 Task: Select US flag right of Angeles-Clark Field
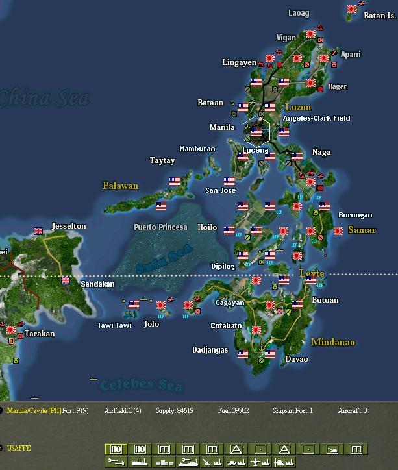284,132
